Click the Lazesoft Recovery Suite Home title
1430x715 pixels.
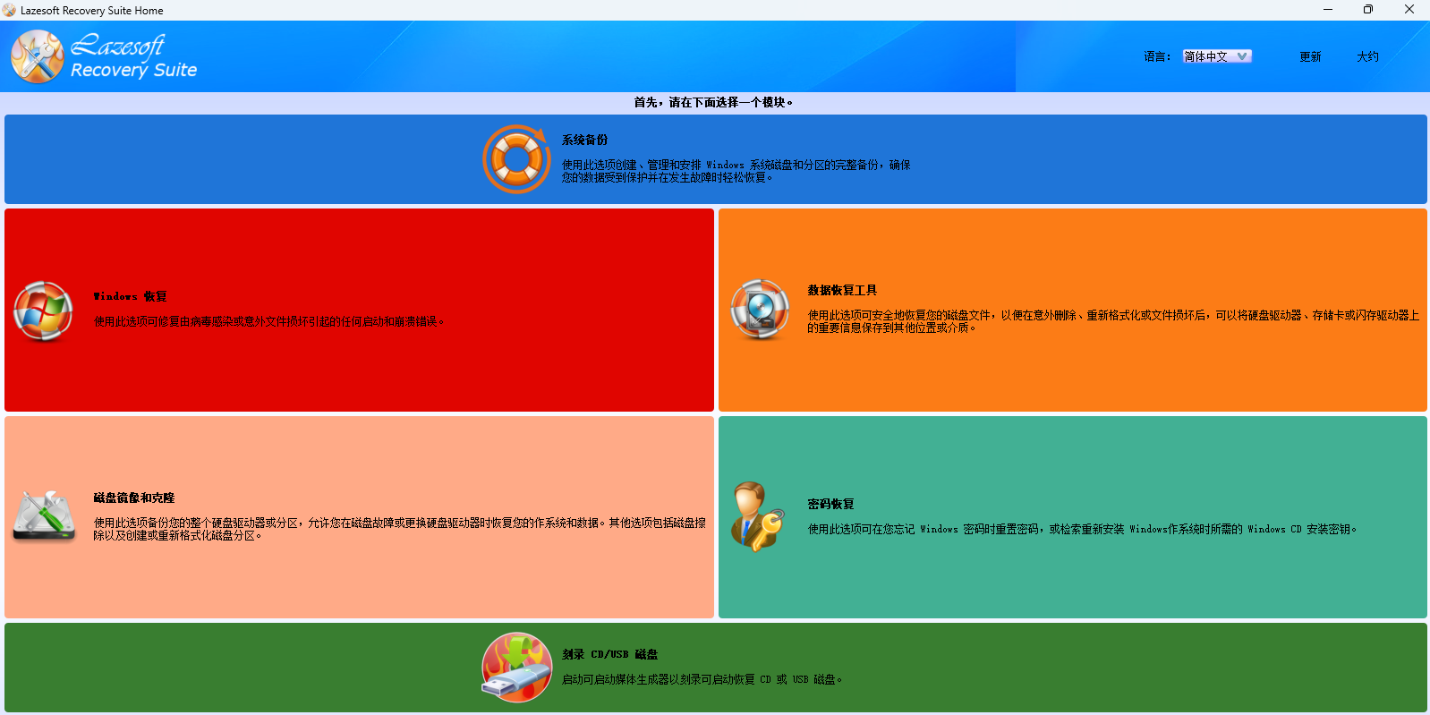click(91, 11)
